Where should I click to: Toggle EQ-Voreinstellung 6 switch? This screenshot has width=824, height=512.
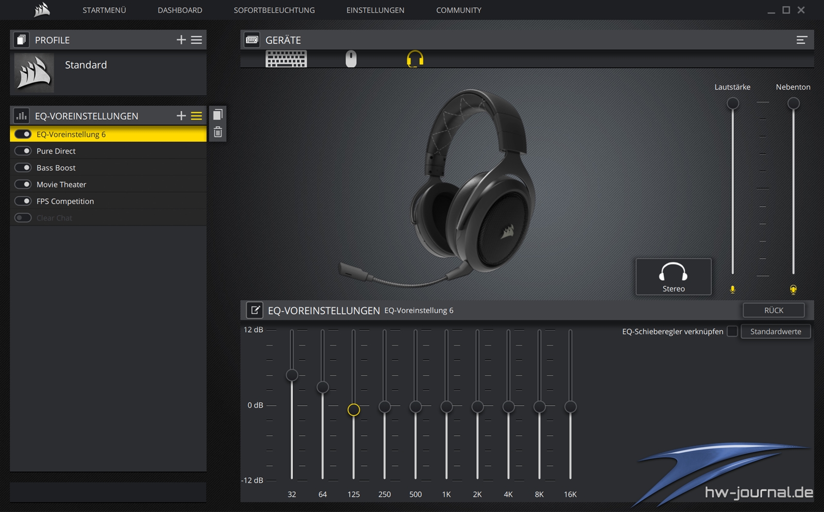[x=23, y=134]
